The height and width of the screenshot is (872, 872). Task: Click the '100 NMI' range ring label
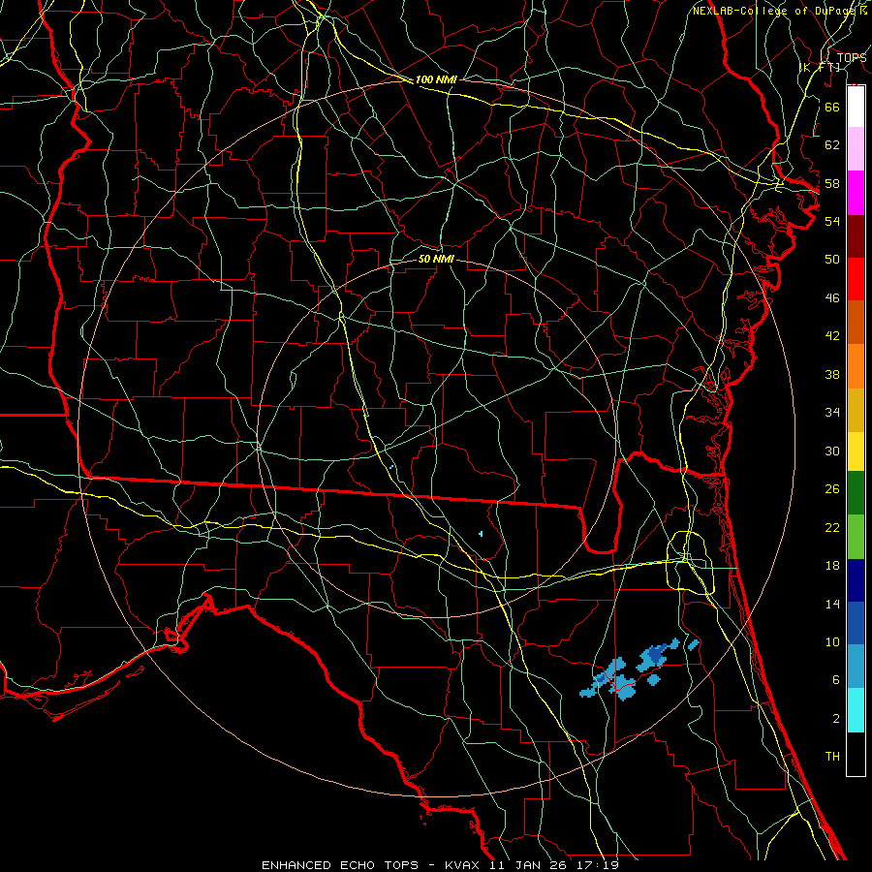point(436,80)
